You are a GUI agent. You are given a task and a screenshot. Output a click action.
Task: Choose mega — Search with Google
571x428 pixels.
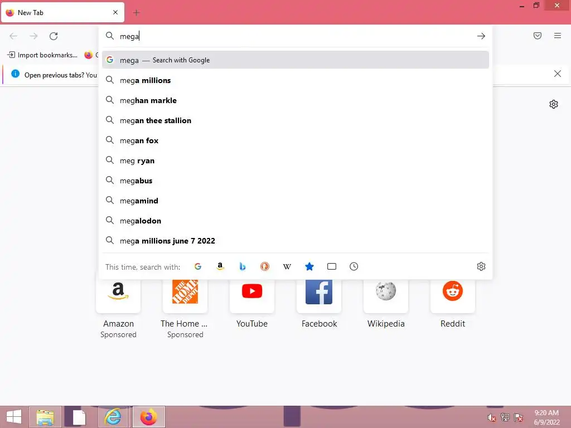pos(296,60)
